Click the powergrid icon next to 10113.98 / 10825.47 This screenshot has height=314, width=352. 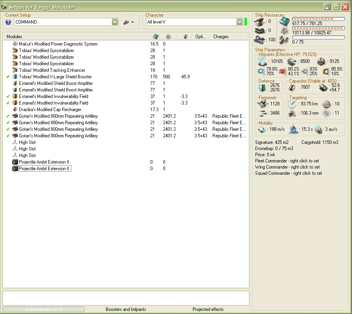284,31
